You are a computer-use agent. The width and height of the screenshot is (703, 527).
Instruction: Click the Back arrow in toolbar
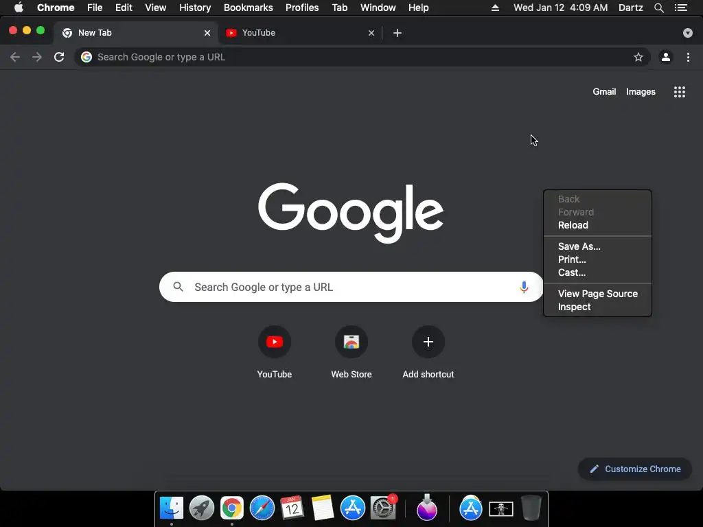click(x=15, y=57)
